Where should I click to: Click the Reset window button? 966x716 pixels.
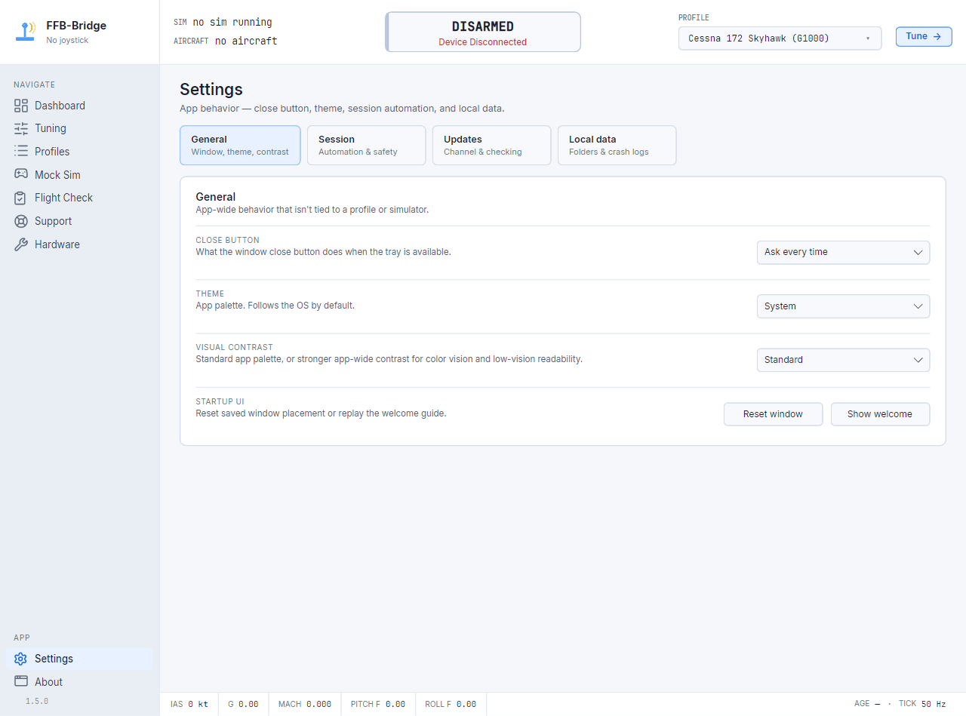[773, 414]
